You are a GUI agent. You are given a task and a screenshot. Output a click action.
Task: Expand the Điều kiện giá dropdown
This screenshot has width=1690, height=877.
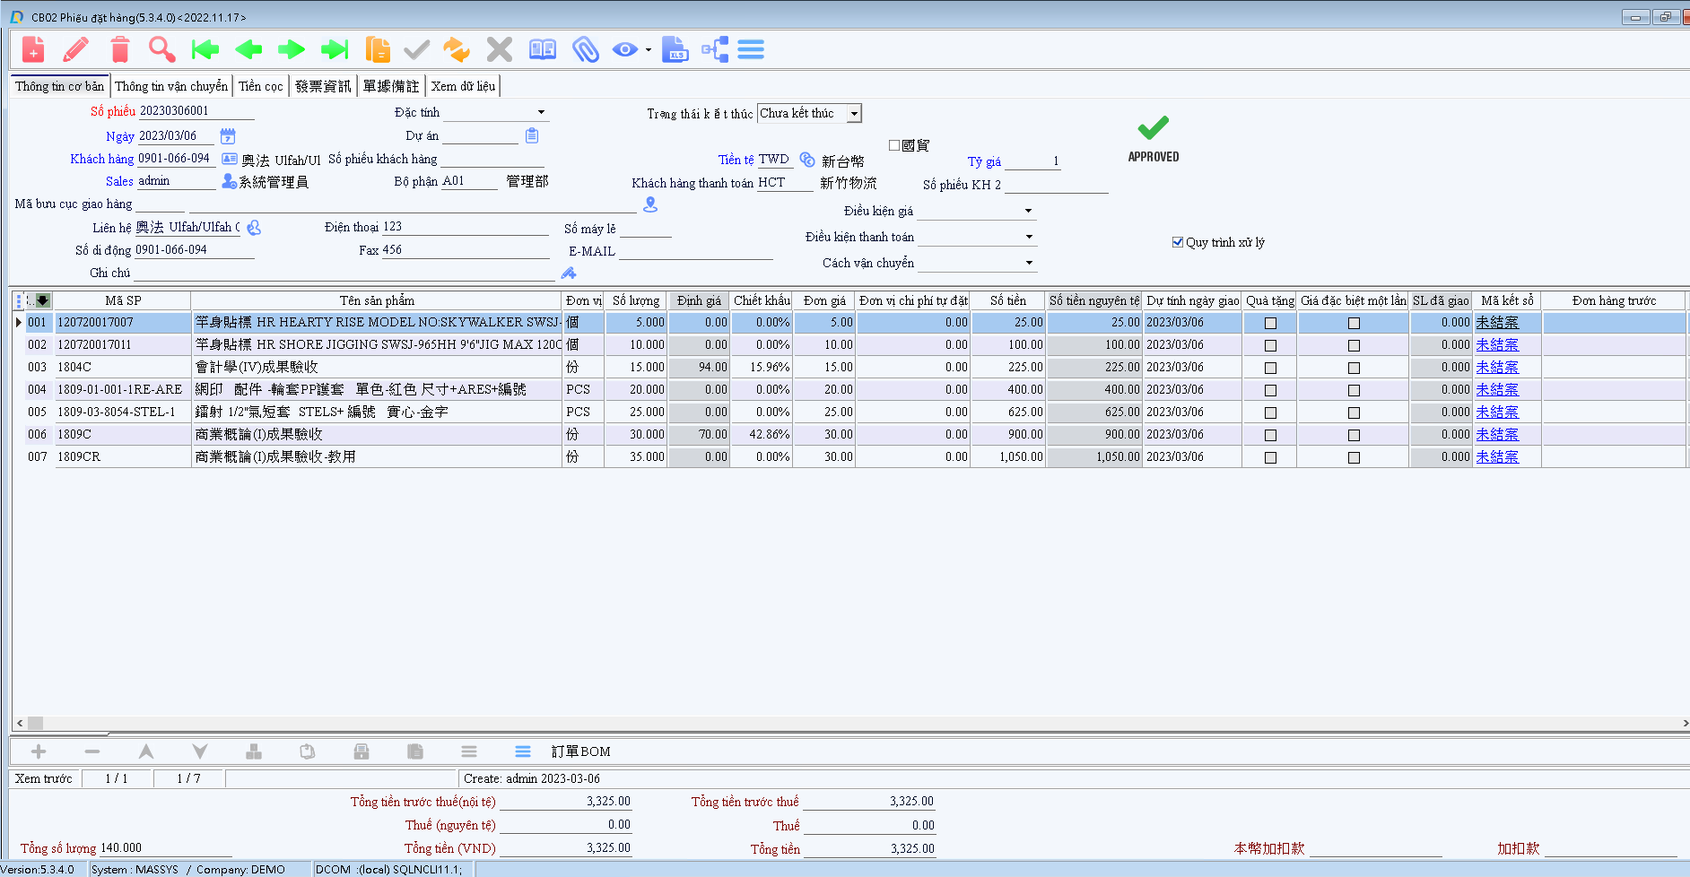tap(1028, 211)
